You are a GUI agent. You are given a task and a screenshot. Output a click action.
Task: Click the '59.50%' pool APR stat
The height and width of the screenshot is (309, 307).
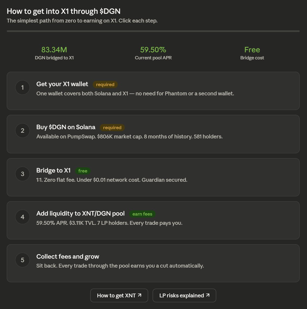pos(153,50)
